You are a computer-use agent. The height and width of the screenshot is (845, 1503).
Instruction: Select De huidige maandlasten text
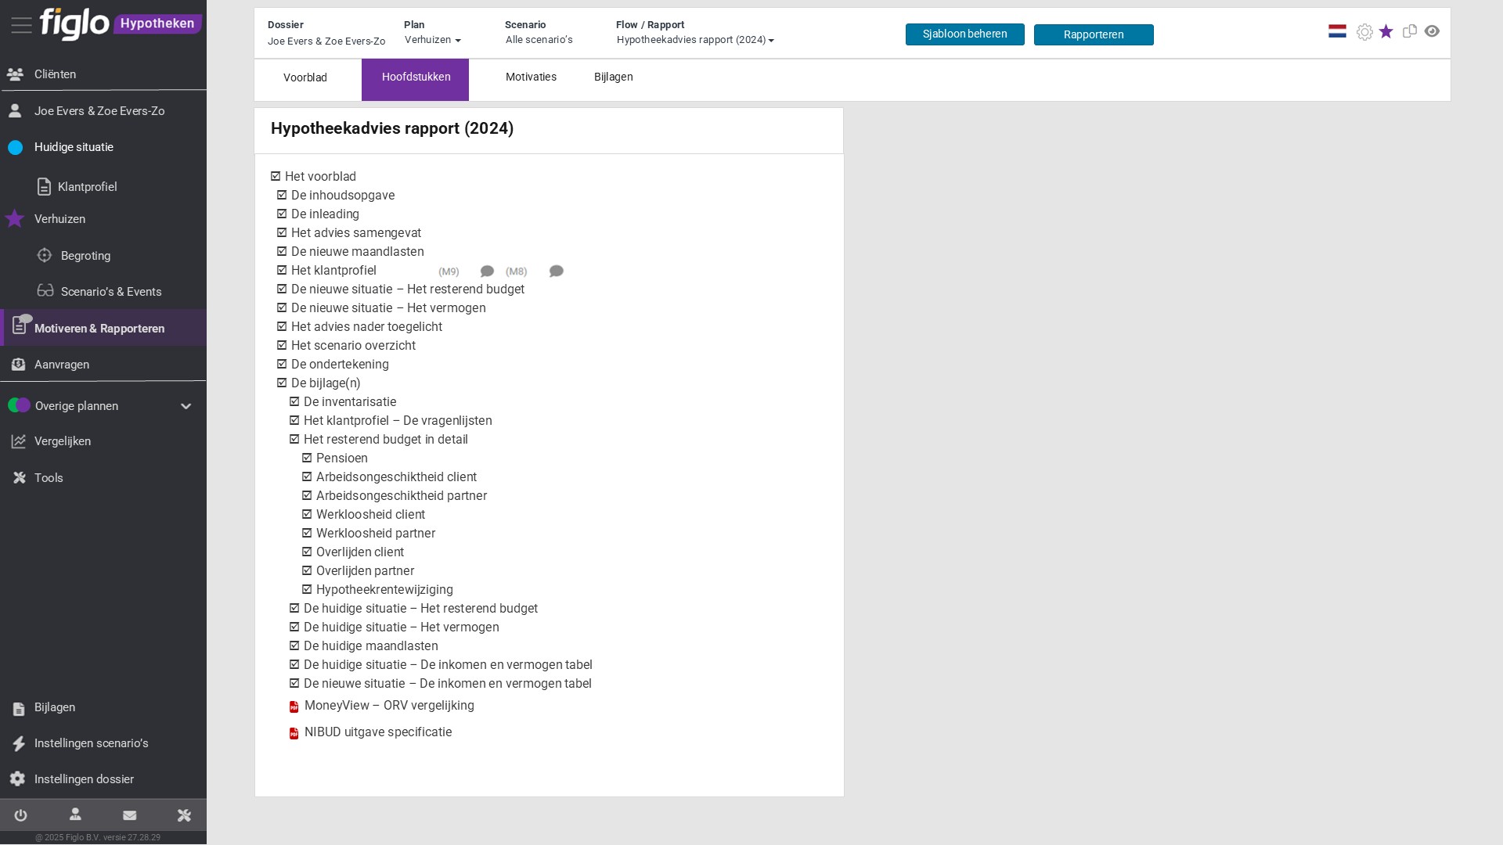click(371, 646)
